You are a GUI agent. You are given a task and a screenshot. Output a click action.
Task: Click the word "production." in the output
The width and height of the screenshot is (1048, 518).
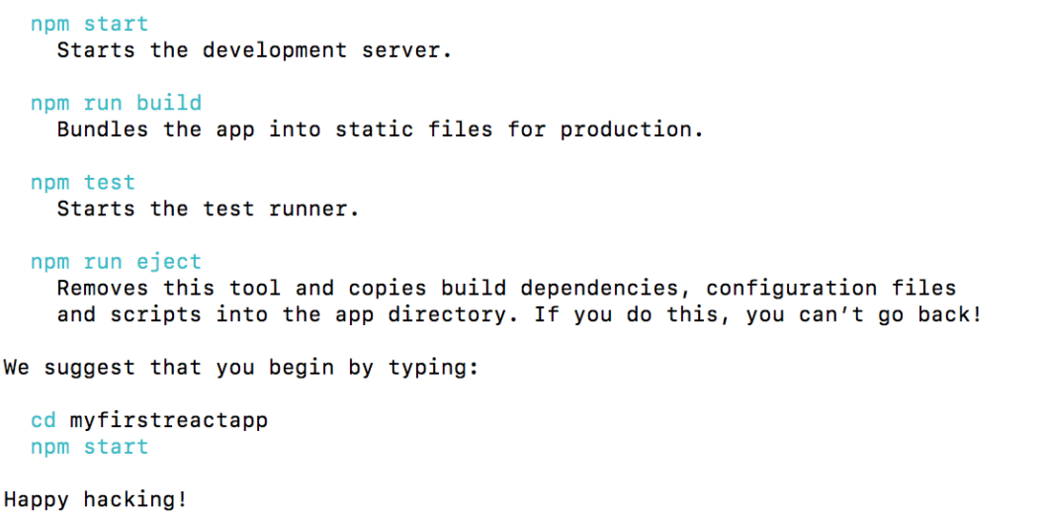[x=632, y=129]
